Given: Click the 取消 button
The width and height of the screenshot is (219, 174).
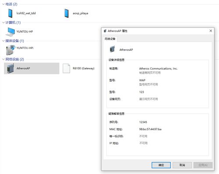Looking at the screenshot, I should click(182, 165).
